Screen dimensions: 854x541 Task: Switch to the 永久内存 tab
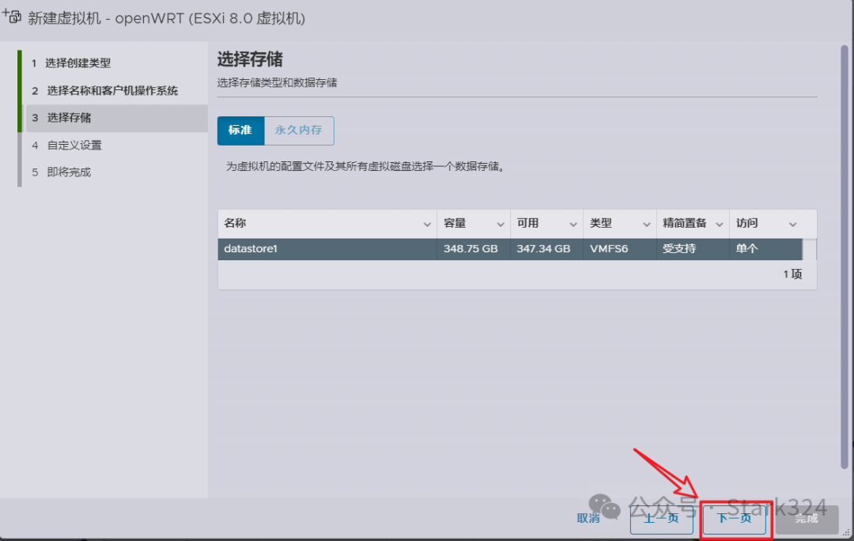[299, 131]
